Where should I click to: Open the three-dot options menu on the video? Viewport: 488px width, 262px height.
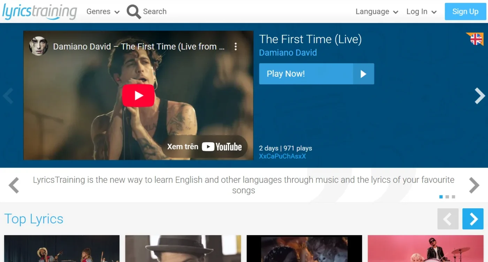[x=236, y=46]
